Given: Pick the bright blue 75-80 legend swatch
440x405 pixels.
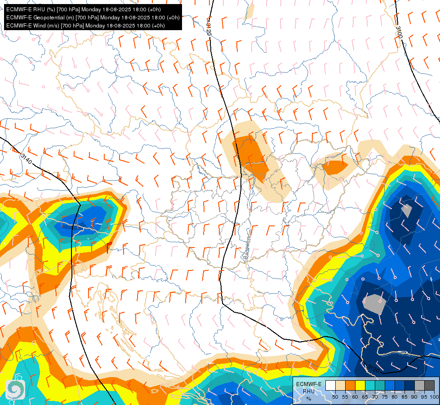Looking at the screenshot, I should click(x=390, y=385).
